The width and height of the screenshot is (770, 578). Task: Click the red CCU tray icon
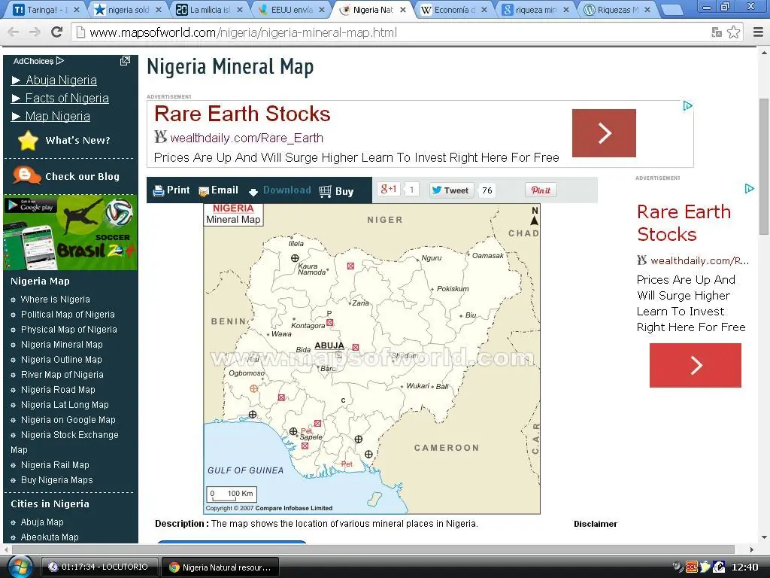coord(692,567)
